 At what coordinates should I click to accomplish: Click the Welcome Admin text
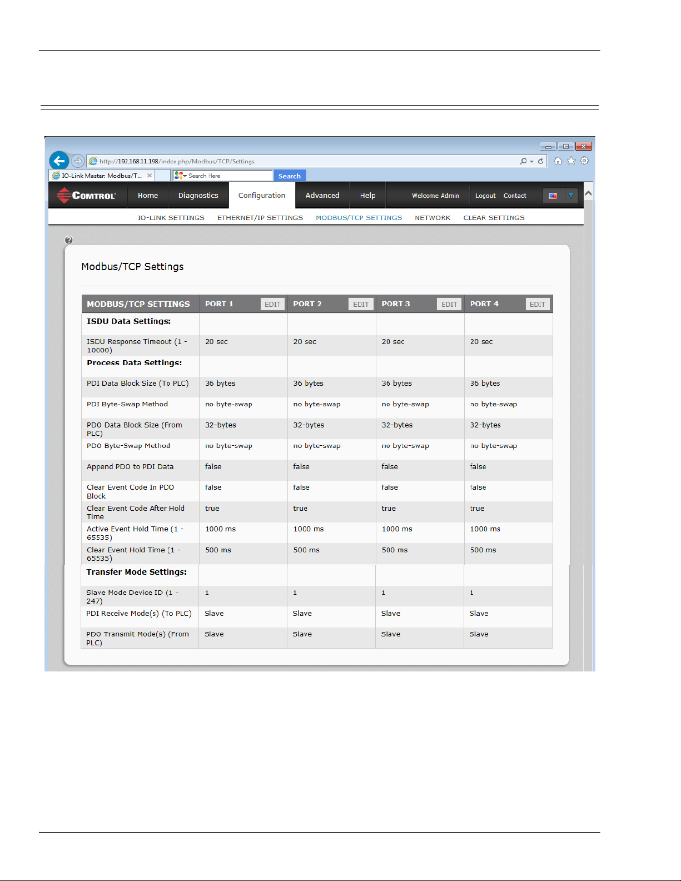[x=435, y=196]
